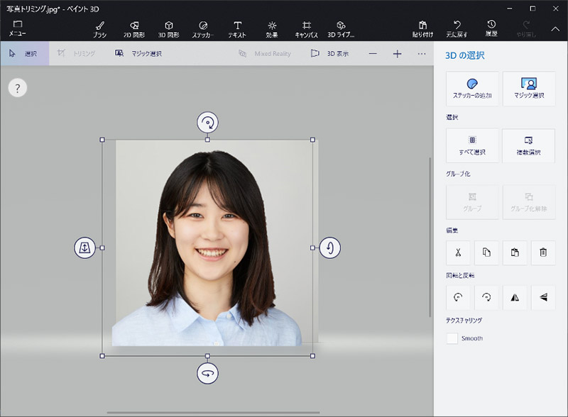Open the 2D 図形 shapes tool
The height and width of the screenshot is (417, 568).
tap(133, 28)
